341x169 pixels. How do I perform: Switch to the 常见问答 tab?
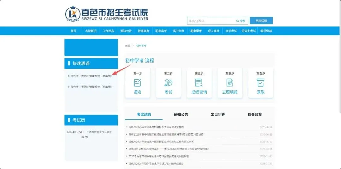click(218, 115)
